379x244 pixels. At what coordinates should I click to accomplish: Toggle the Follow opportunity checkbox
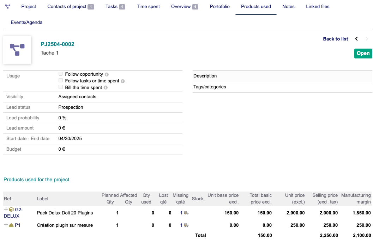[x=61, y=74]
